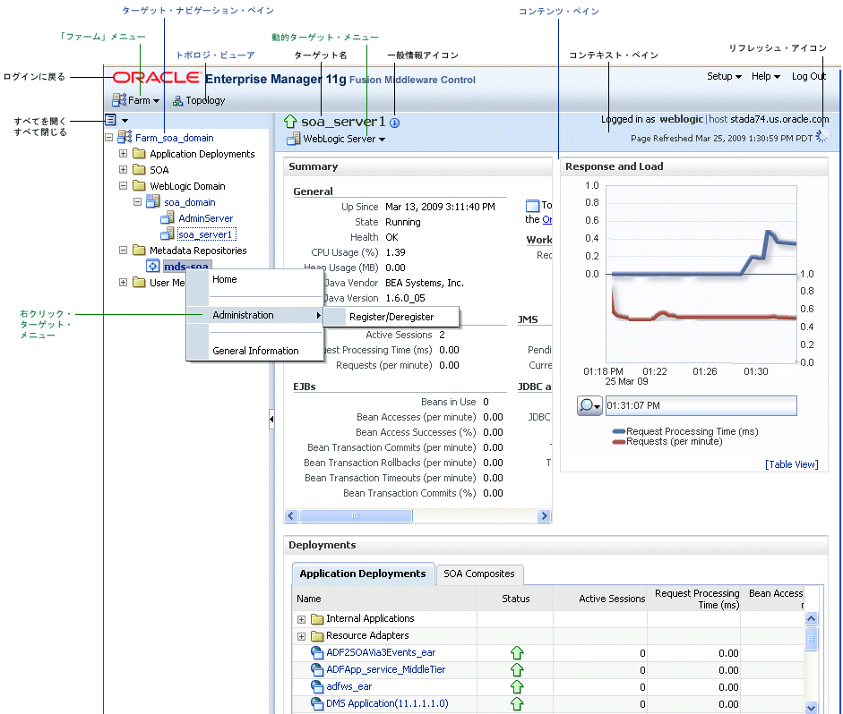Click status arrow for ADF2SOAVia3Events_ear
Screen dimensions: 843x714
pos(517,653)
